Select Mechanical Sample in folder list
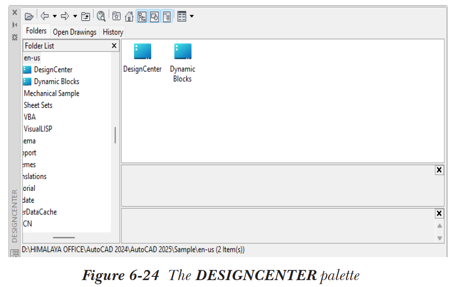457x287 pixels. [x=52, y=93]
